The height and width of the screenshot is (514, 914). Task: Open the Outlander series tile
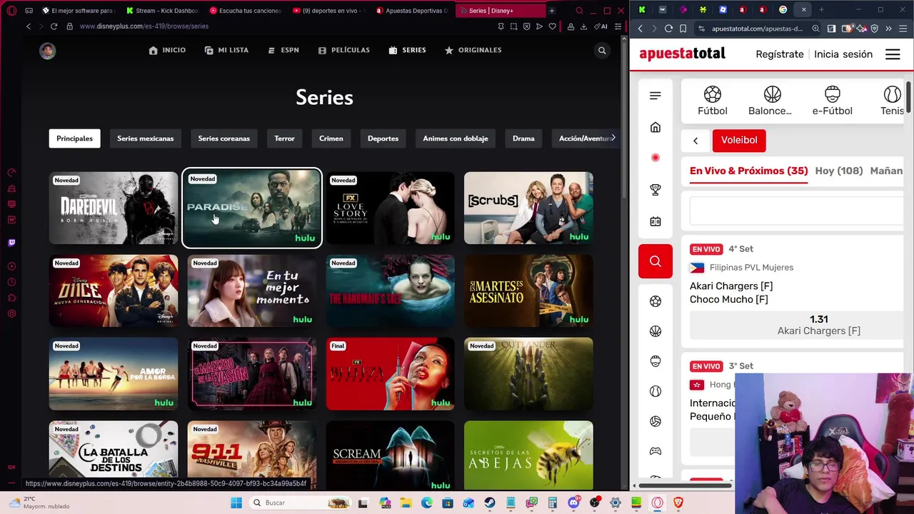click(x=528, y=374)
